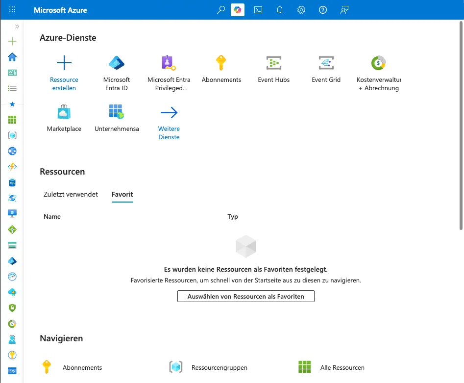The height and width of the screenshot is (383, 464).
Task: Open the search magnifier in the header
Action: coord(221,10)
